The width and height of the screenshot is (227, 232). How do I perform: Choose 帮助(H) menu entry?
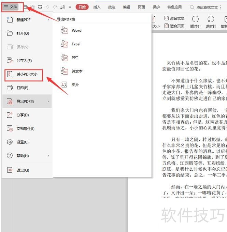click(x=27, y=156)
